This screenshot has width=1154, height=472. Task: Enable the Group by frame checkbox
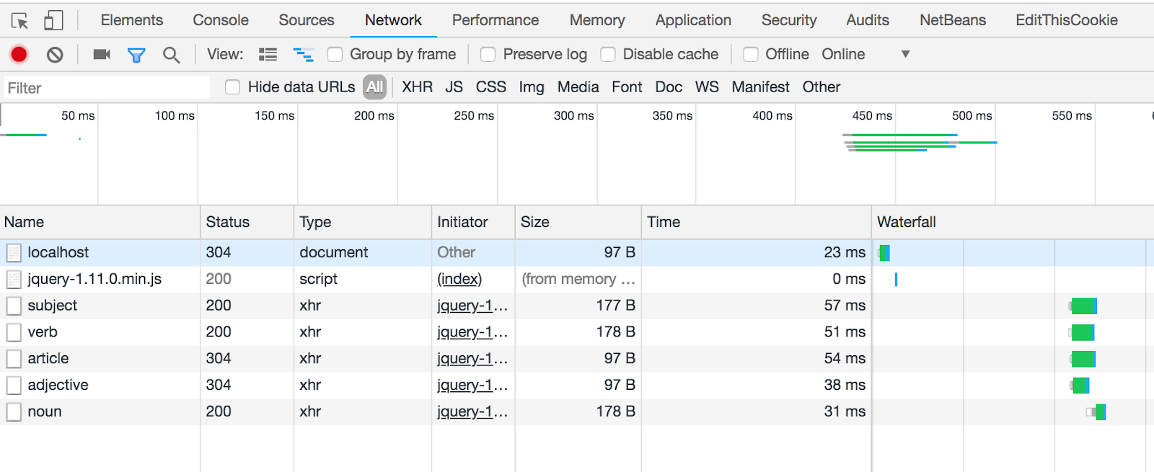[x=335, y=54]
